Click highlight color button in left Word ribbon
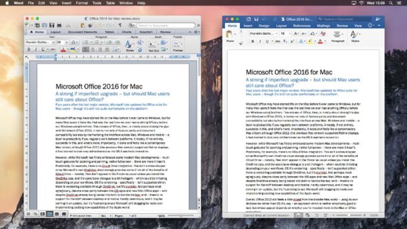 (x=73, y=49)
